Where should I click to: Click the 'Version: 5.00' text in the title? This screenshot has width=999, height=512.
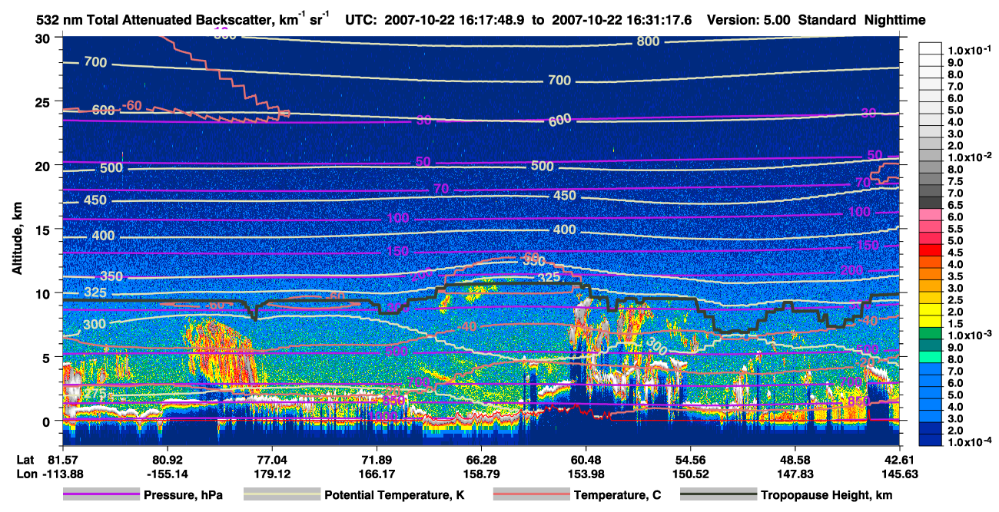pos(748,21)
